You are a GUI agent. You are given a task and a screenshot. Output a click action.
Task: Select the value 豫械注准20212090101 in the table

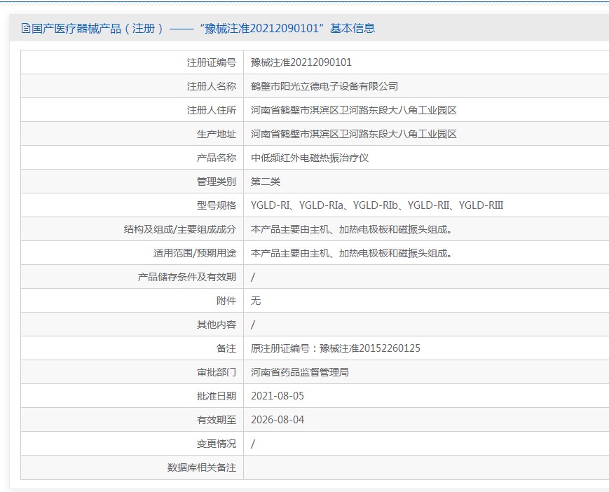pos(301,62)
